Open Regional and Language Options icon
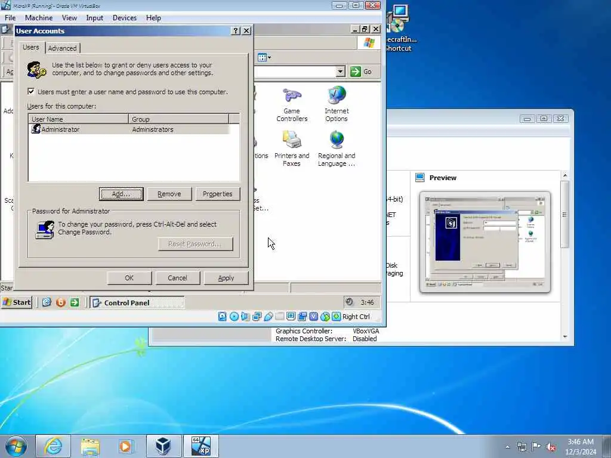This screenshot has width=611, height=458. click(x=337, y=148)
